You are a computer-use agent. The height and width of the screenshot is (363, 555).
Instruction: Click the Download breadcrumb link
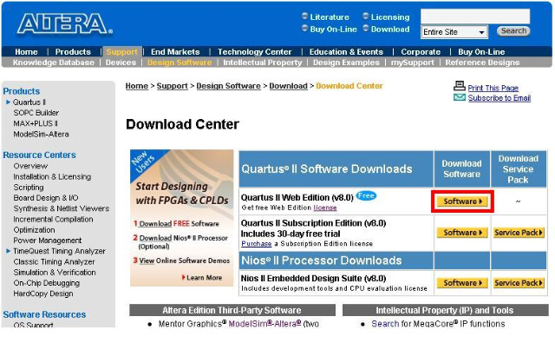coord(288,86)
